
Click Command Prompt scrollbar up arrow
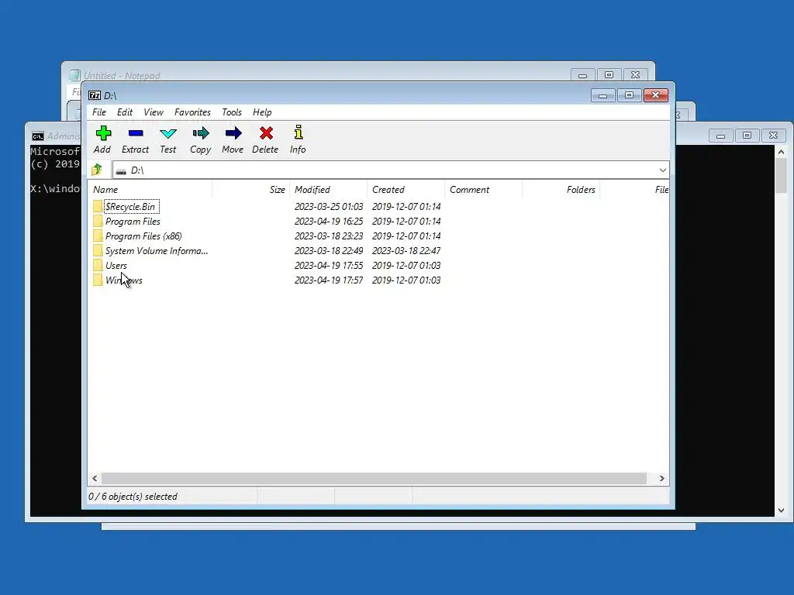pos(781,152)
